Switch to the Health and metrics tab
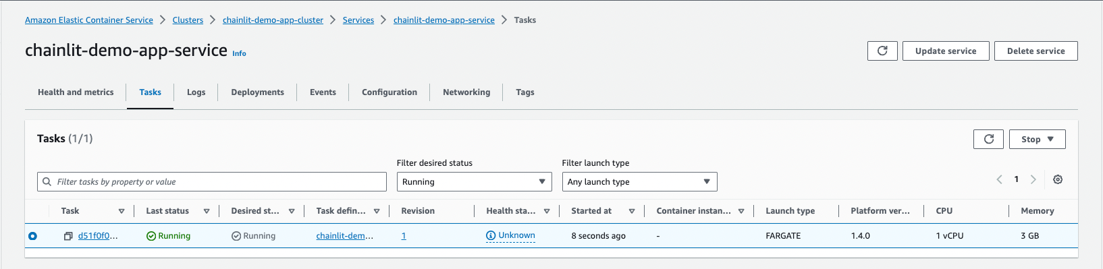This screenshot has width=1103, height=269. click(76, 92)
